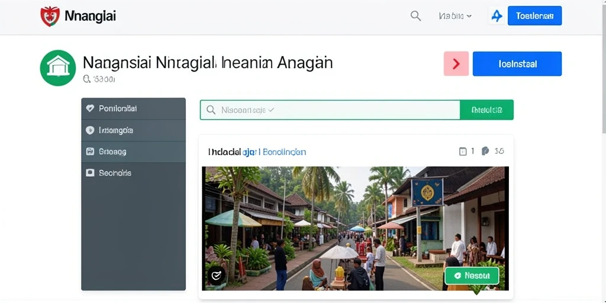This screenshot has width=606, height=303.
Task: Click the page title Nanangsiai Nntagial heading
Action: click(x=208, y=63)
